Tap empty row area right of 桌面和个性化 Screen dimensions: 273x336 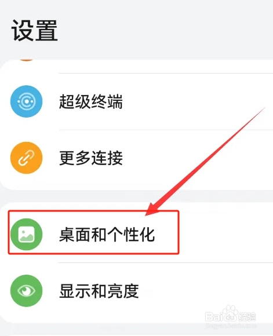(225, 234)
